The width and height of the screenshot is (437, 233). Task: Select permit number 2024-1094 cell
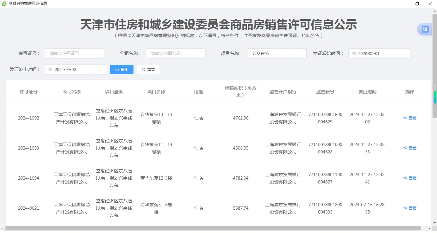[x=28, y=178]
